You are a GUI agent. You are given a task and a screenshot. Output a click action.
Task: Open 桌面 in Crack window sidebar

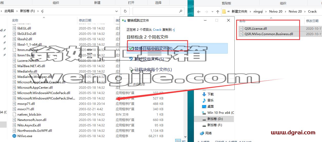[210, 106]
